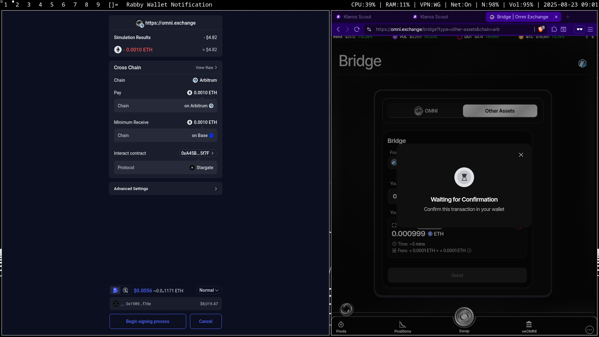
Task: Click the Stargate protocol icon
Action: click(x=192, y=168)
